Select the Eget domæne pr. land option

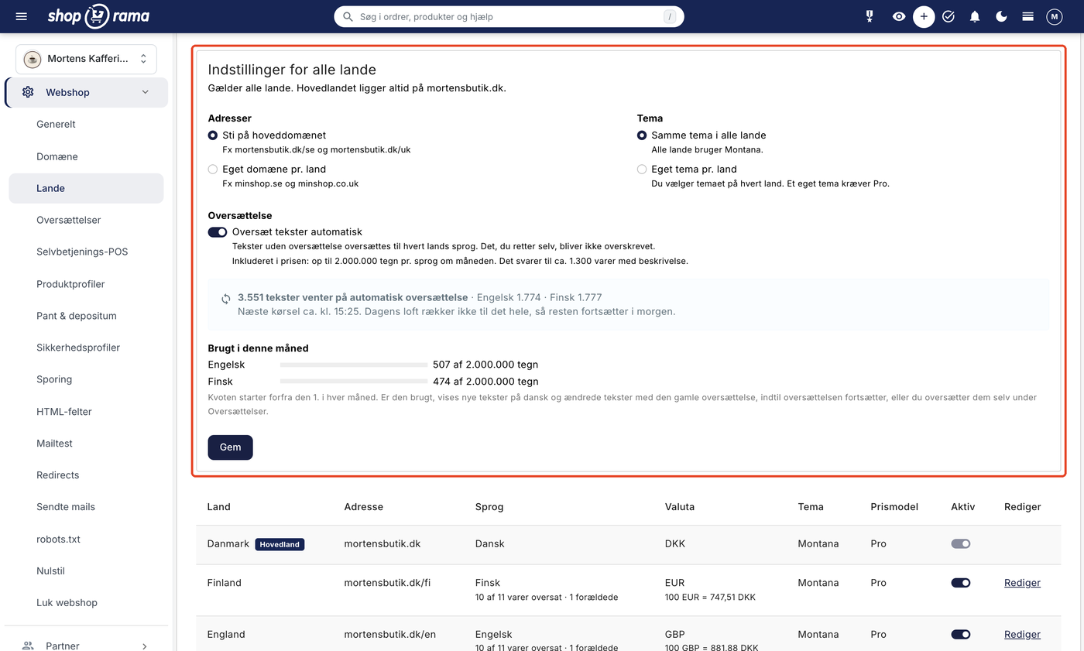point(213,170)
